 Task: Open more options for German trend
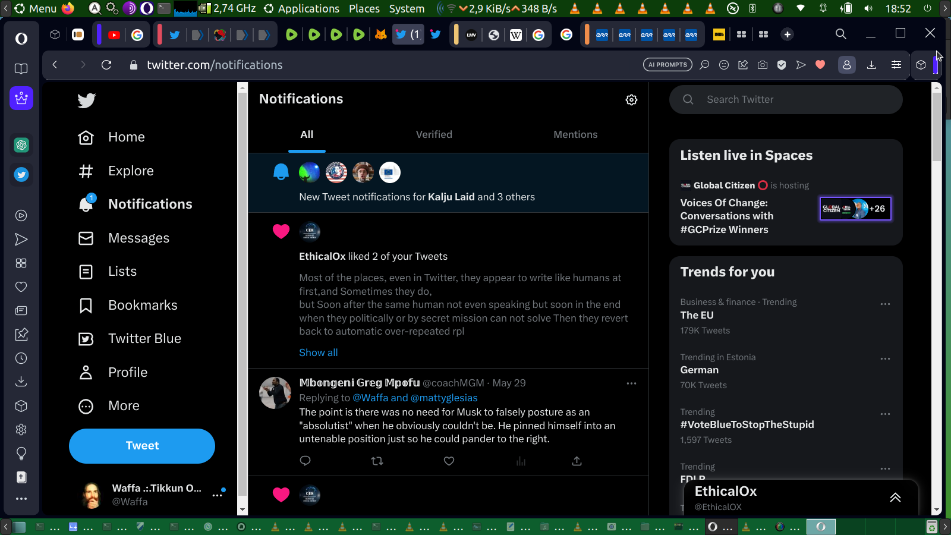885,358
